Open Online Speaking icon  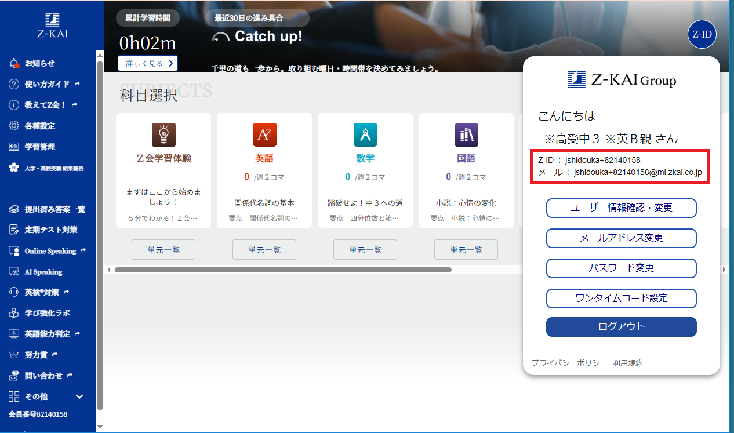tap(14, 251)
